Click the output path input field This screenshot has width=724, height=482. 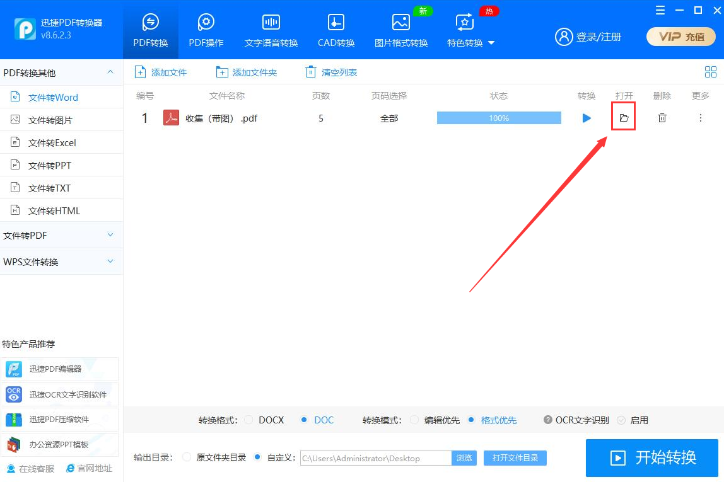point(376,458)
